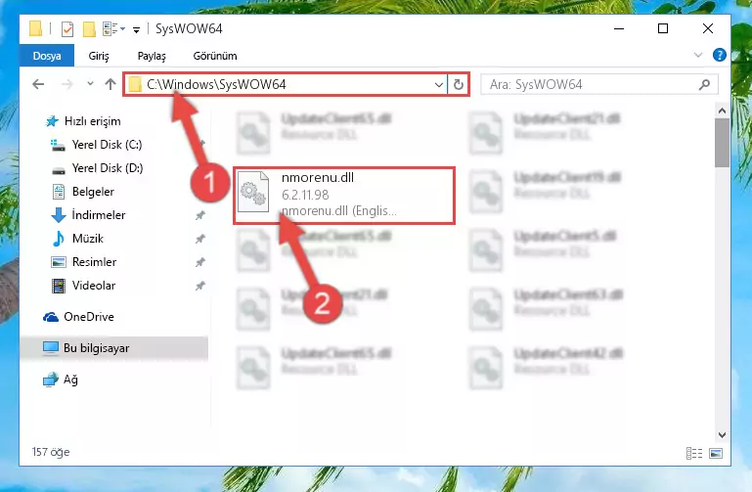The width and height of the screenshot is (752, 492).
Task: Click the Ara: SysWOW64 search box
Action: tap(599, 85)
